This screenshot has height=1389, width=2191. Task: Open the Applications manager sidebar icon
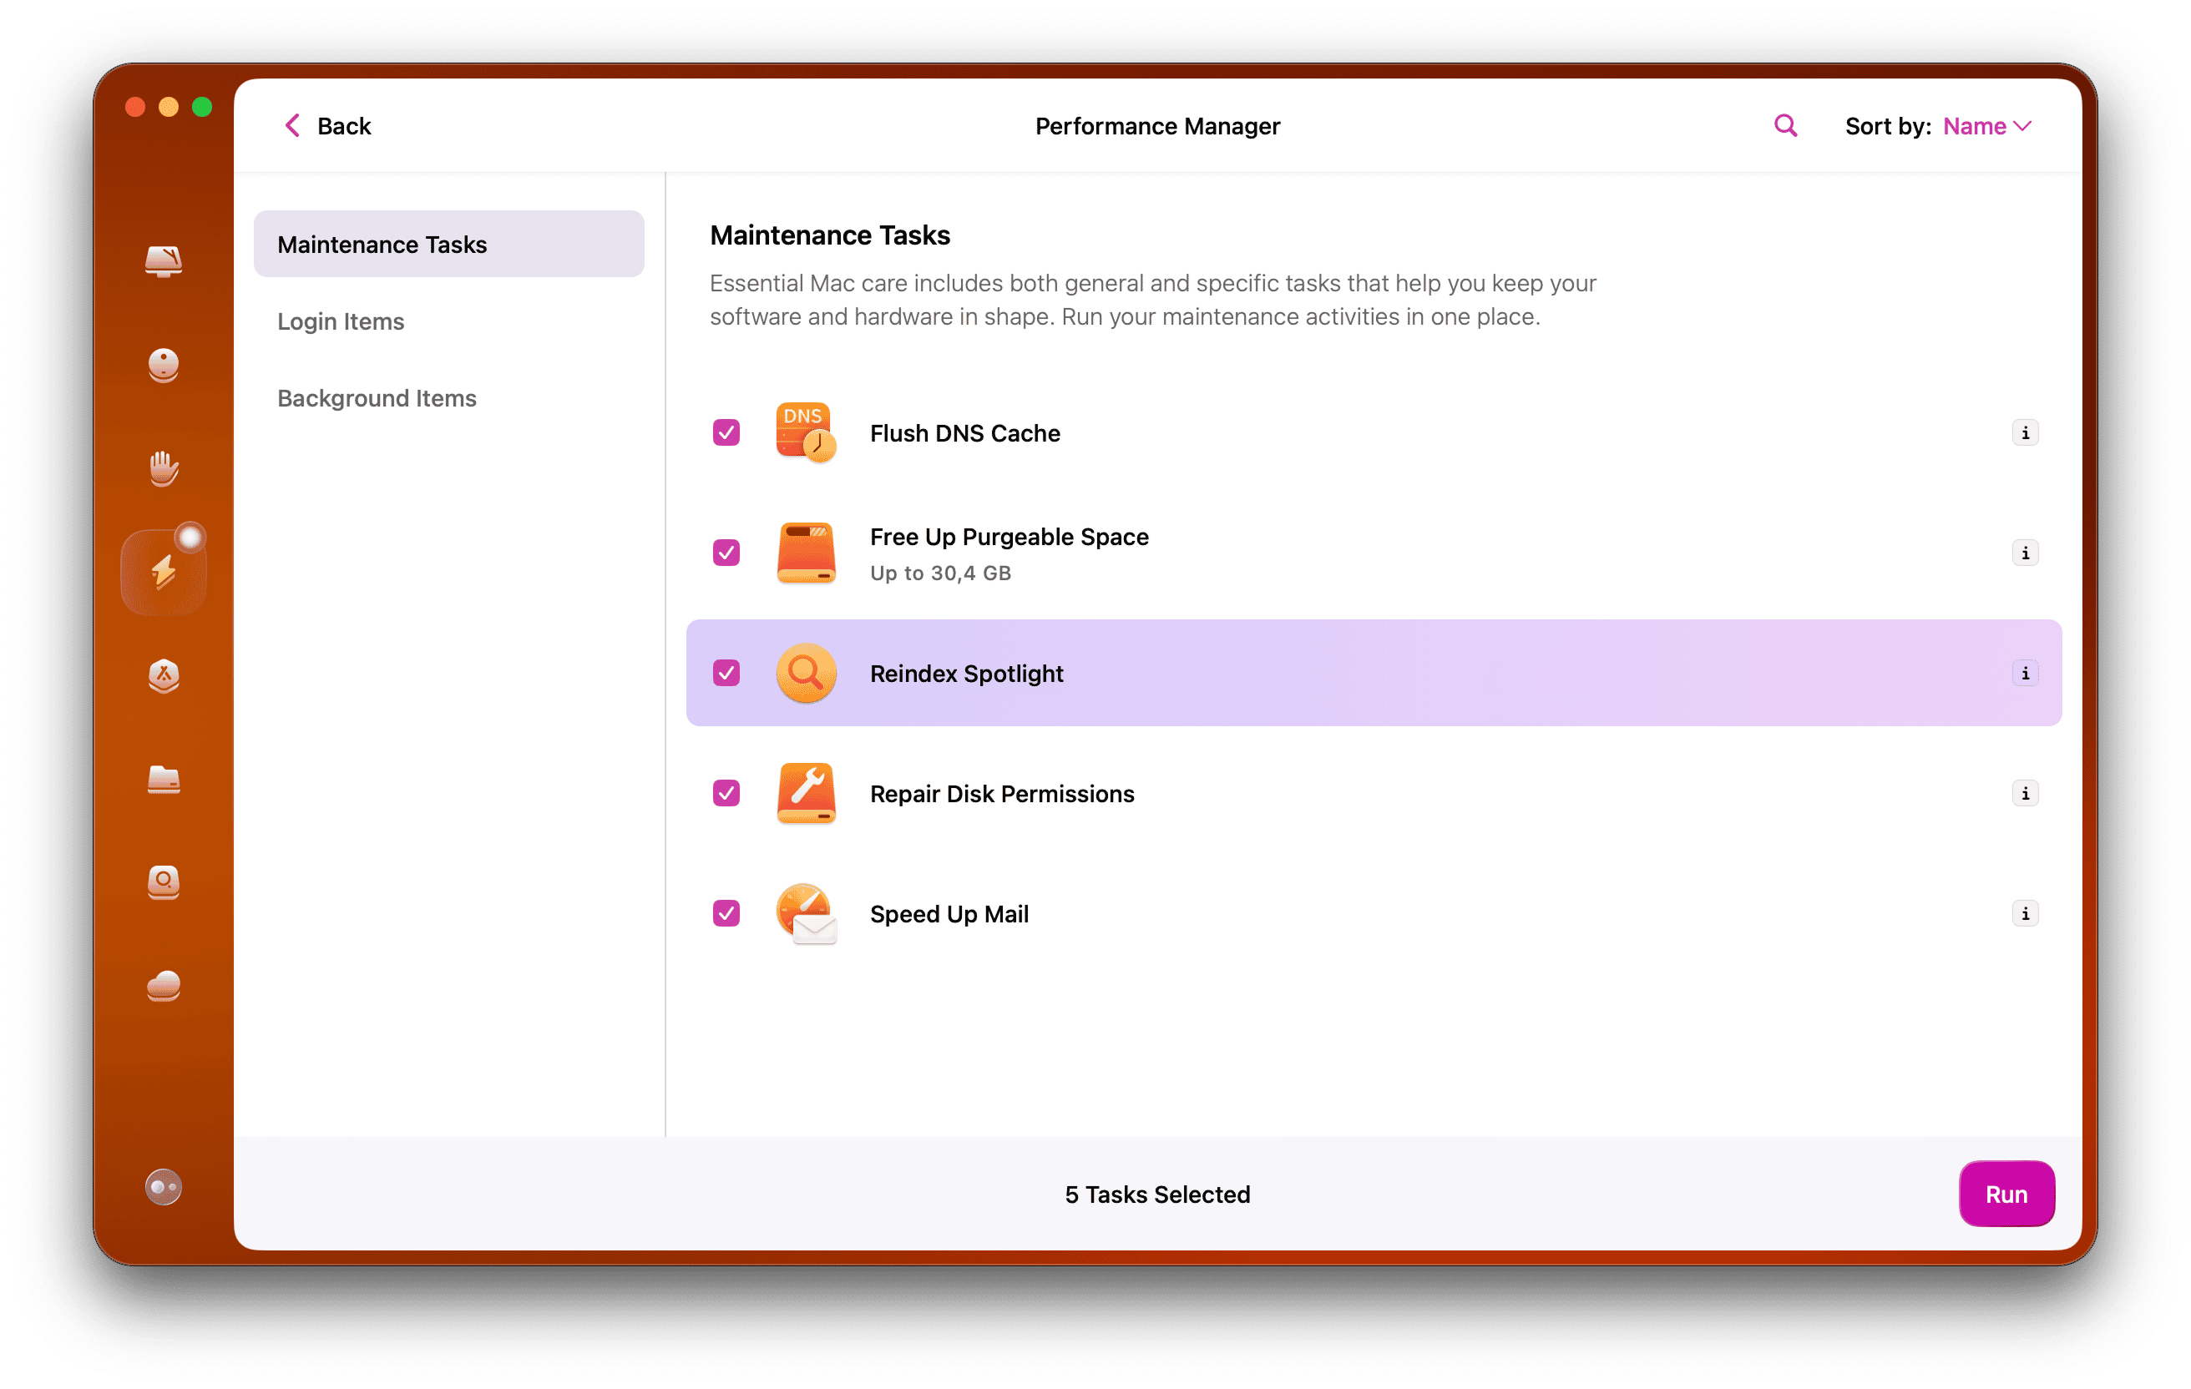[x=164, y=675]
